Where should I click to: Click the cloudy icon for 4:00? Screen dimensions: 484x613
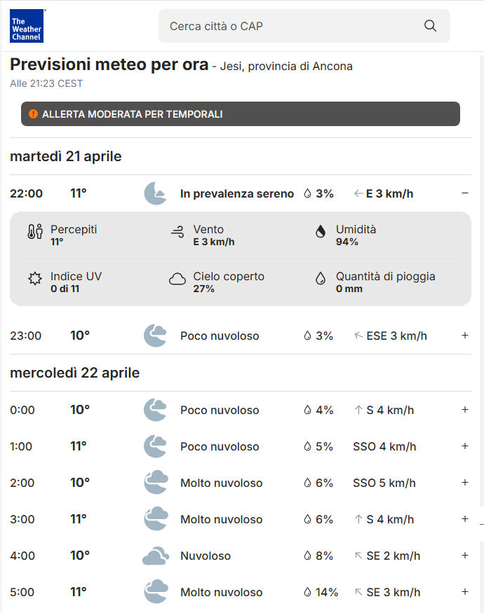coord(155,556)
